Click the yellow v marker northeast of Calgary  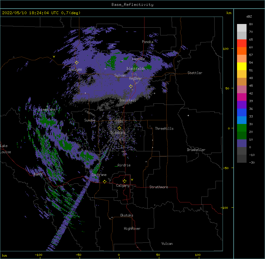(132, 180)
